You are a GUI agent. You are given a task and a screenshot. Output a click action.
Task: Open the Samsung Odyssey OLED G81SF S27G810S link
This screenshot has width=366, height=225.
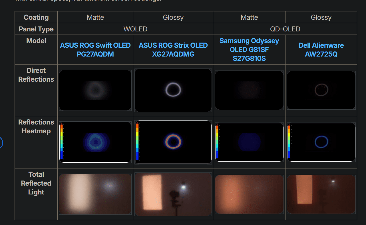(249, 50)
